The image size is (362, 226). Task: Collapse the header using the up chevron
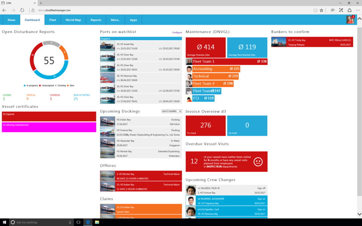(x=359, y=18)
